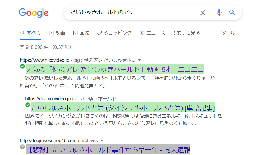Image resolution: width=260 pixels, height=155 pixels.
Task: Click gray question mark beside 【悲報】 result
Action: (22, 147)
